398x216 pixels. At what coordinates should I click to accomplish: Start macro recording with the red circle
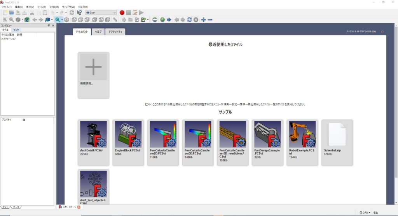[122, 13]
